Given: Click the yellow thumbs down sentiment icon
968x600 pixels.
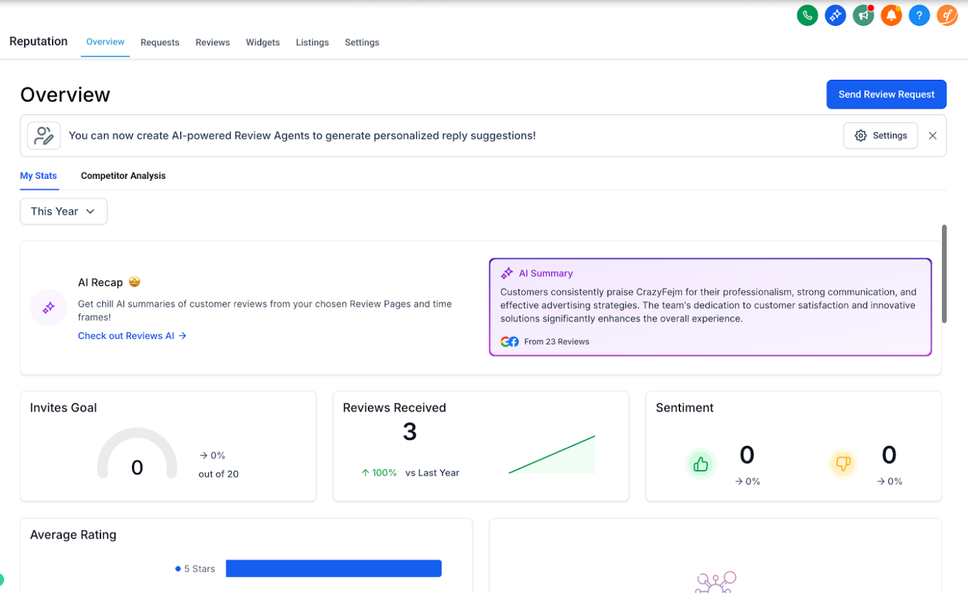Looking at the screenshot, I should click(843, 463).
